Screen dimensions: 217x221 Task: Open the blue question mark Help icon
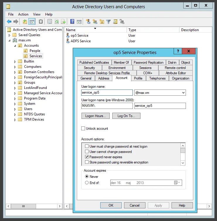[72, 21]
